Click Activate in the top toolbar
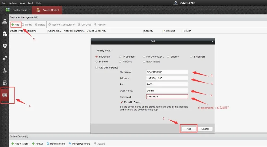Screen dimensions: 267x147 [x=100, y=25]
